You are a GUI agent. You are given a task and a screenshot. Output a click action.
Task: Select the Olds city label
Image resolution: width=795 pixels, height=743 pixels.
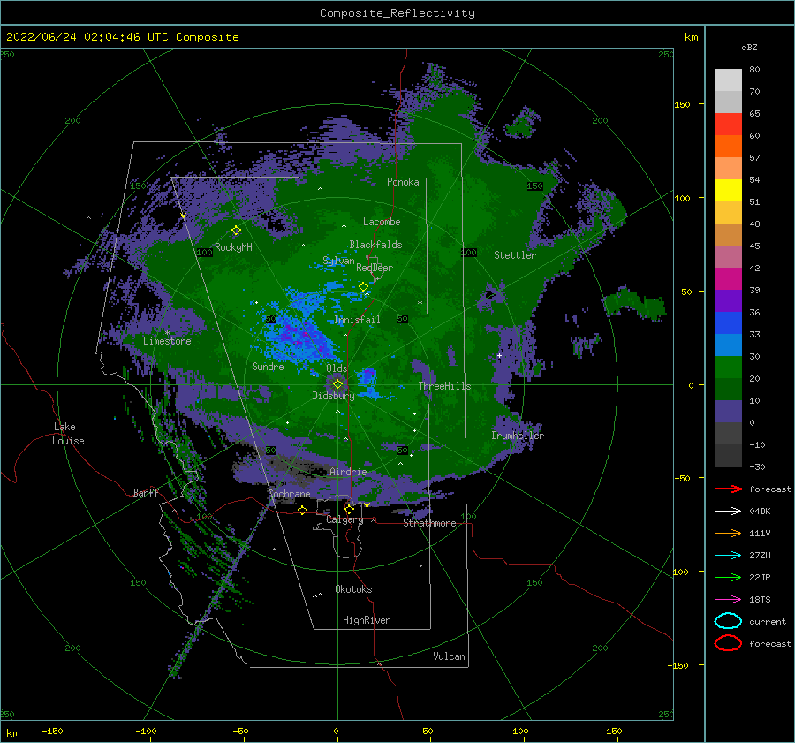(x=337, y=368)
